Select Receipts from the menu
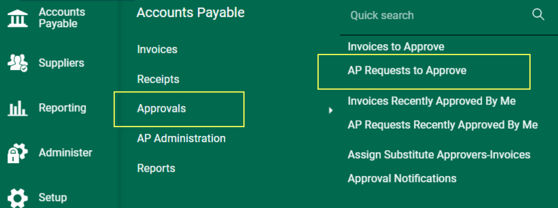 point(158,79)
